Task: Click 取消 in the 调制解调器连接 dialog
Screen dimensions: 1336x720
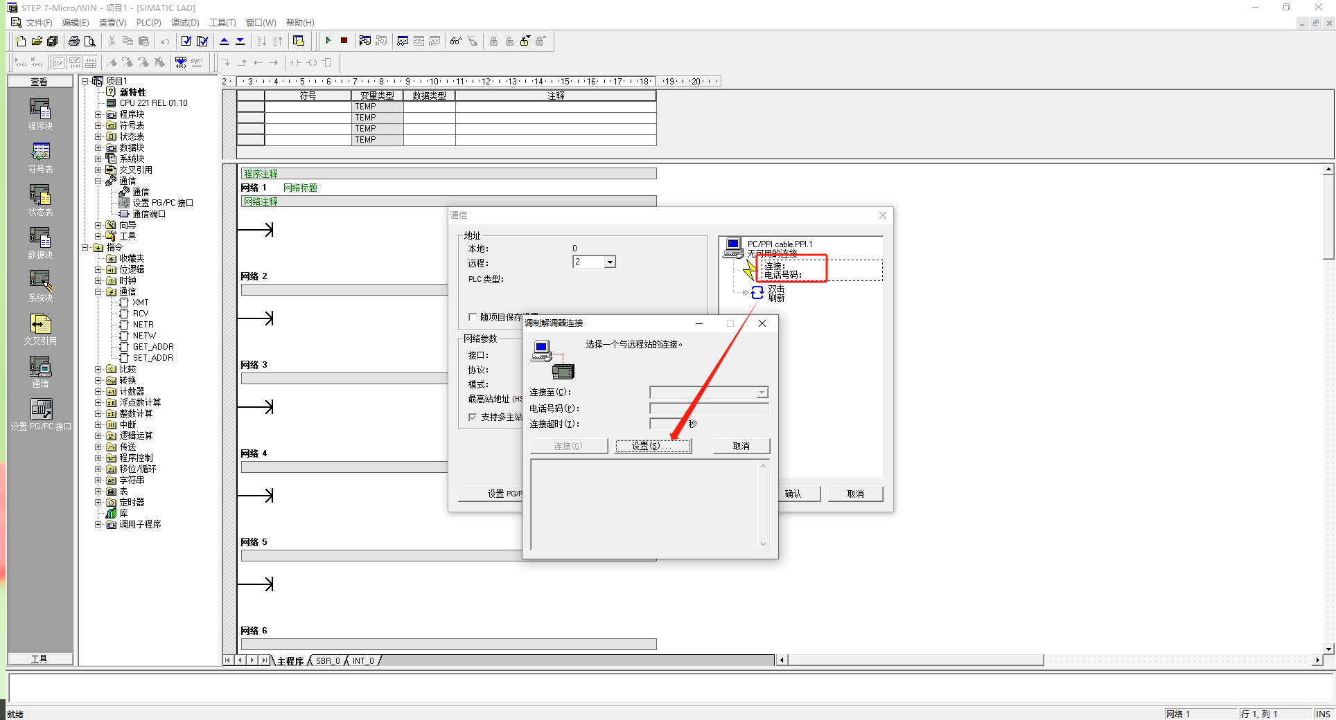Action: [741, 446]
